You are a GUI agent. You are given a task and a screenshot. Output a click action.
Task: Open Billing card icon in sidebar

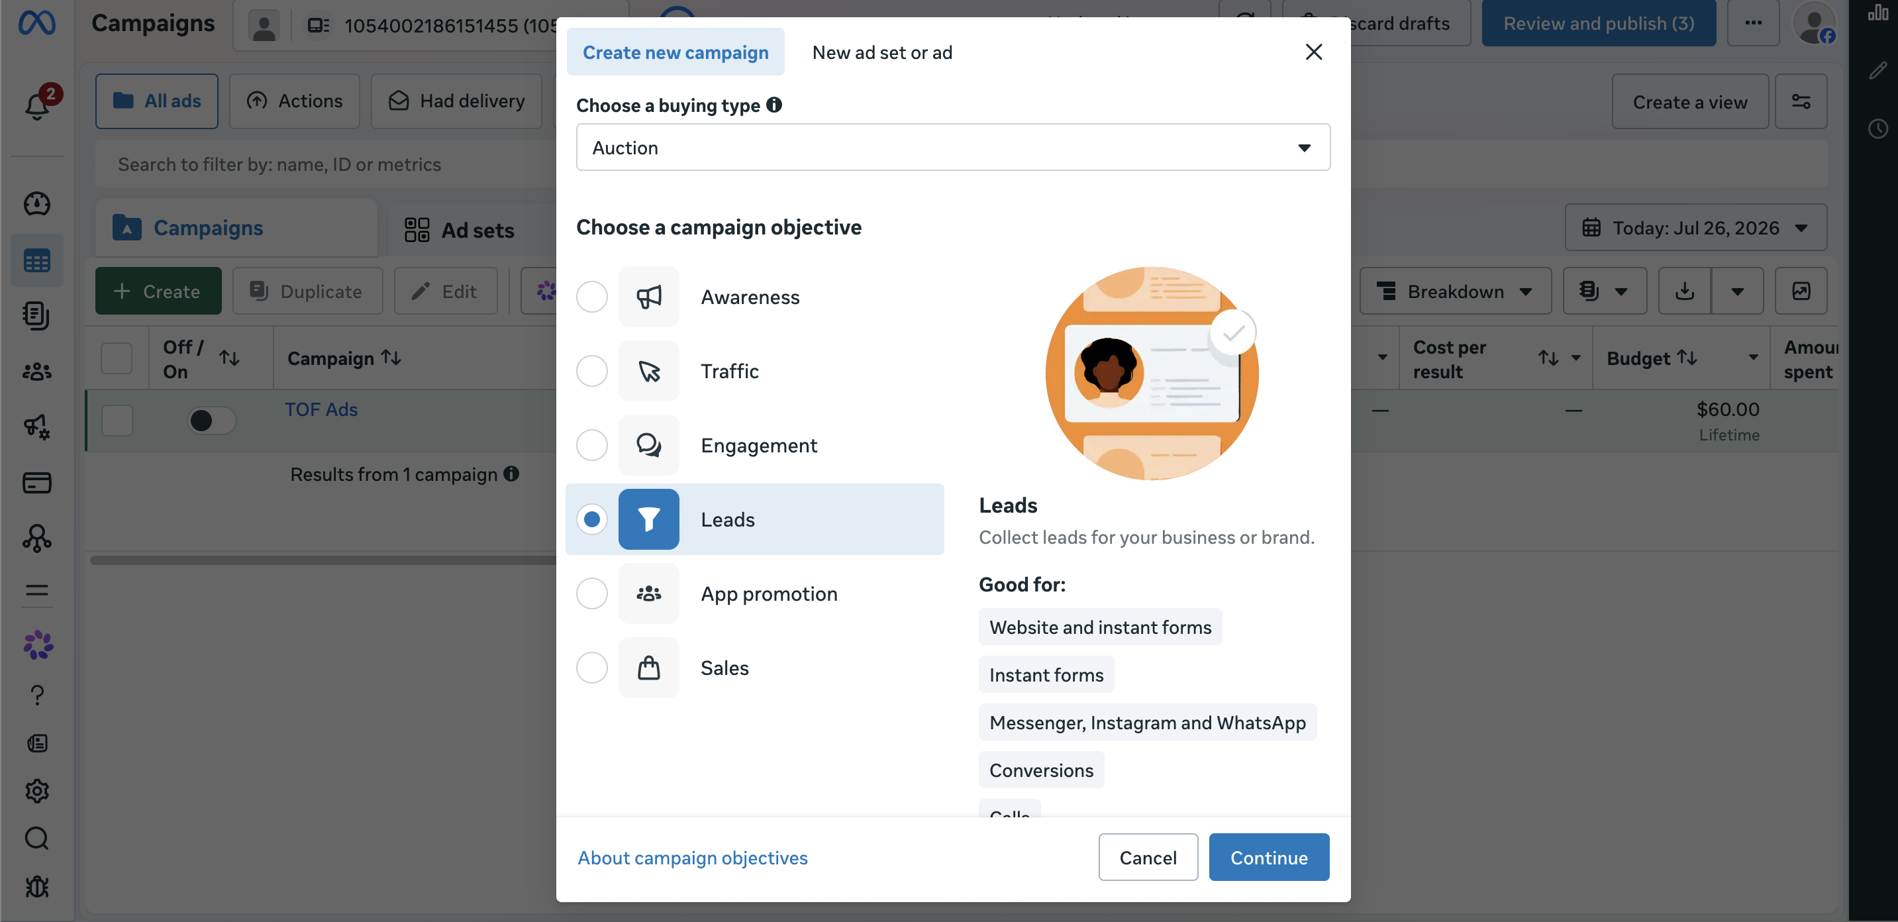37,483
